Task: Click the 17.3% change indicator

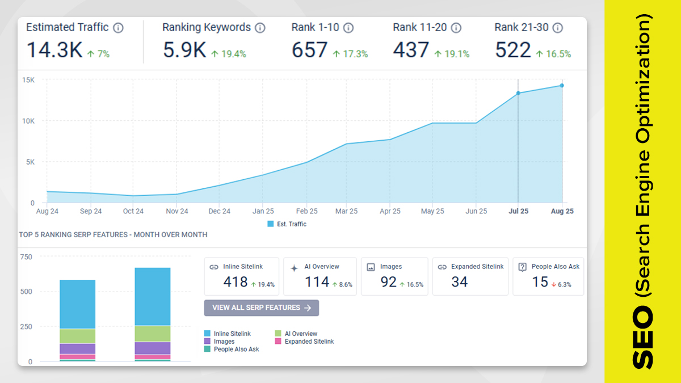Action: tap(350, 54)
